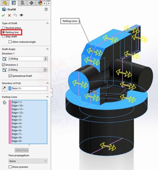Image resolution: width=158 pixels, height=170 pixels.
Task: Open the DimXpertManager crosshair tab
Action: pyautogui.click(x=31, y=3)
